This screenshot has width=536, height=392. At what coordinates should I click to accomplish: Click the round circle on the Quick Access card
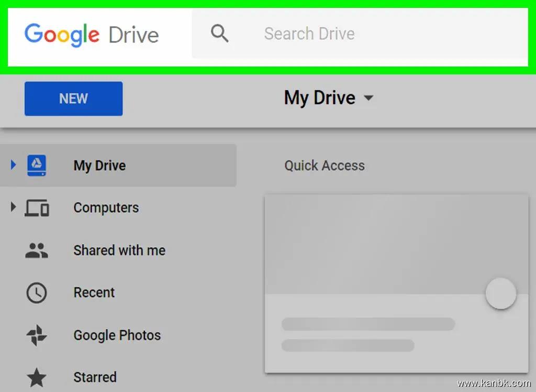[x=501, y=293]
